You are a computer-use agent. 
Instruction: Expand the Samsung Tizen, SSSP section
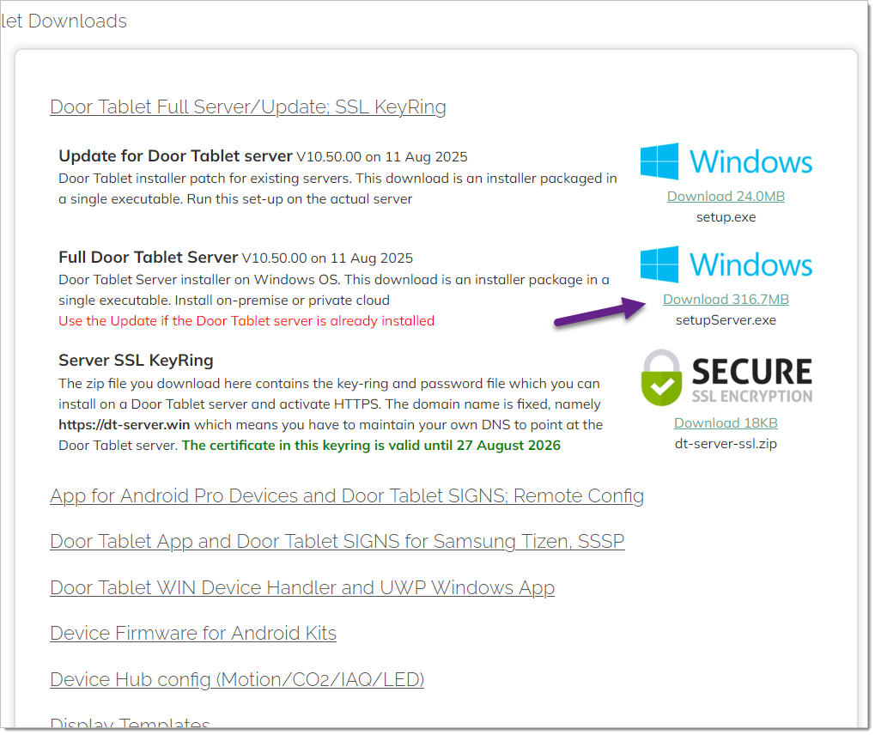point(337,542)
